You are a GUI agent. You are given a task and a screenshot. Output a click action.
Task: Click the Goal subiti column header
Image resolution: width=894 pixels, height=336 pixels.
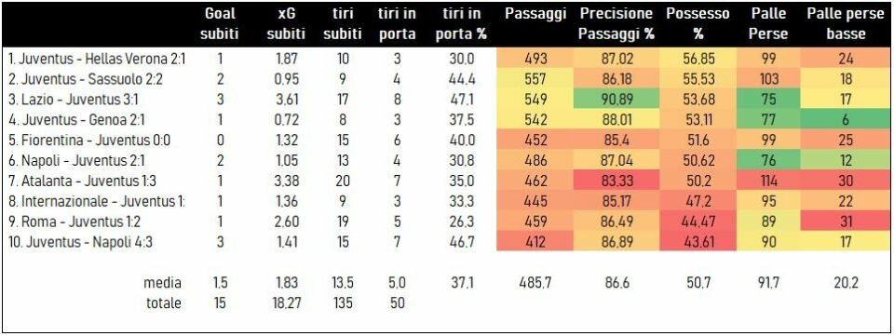click(x=220, y=23)
